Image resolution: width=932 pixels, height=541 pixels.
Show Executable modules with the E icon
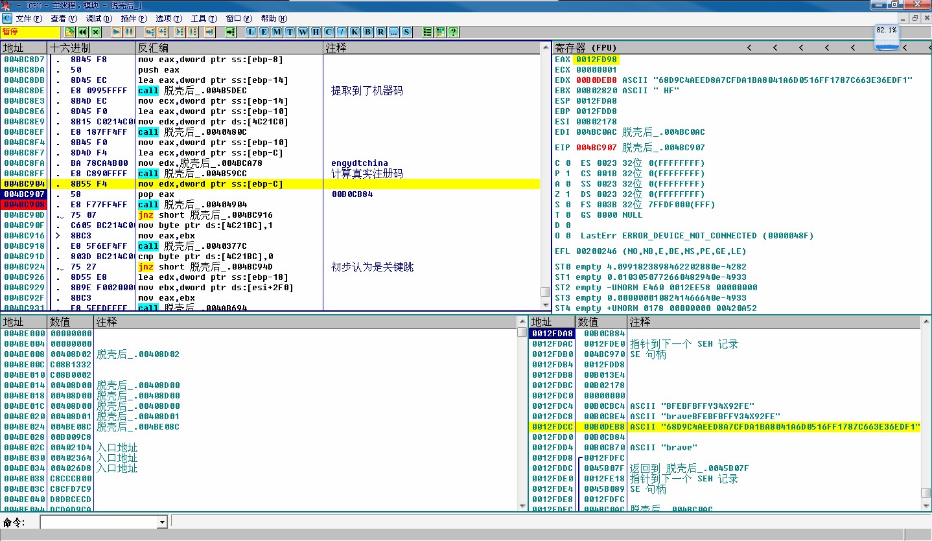tap(264, 32)
